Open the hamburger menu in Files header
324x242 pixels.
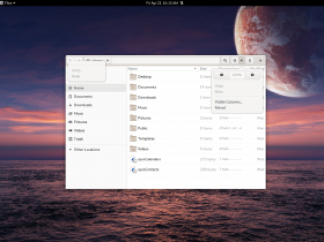point(249,61)
